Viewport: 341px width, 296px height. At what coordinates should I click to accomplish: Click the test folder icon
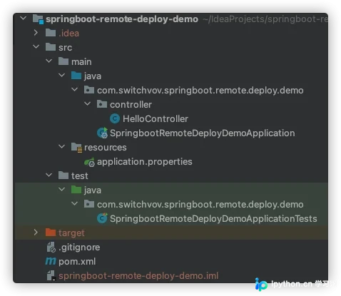tap(63, 175)
